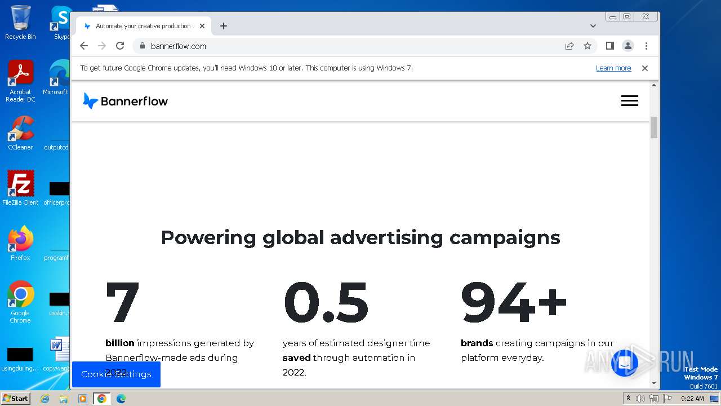This screenshot has width=721, height=406.
Task: Expand the tab search dropdown
Action: tap(593, 26)
